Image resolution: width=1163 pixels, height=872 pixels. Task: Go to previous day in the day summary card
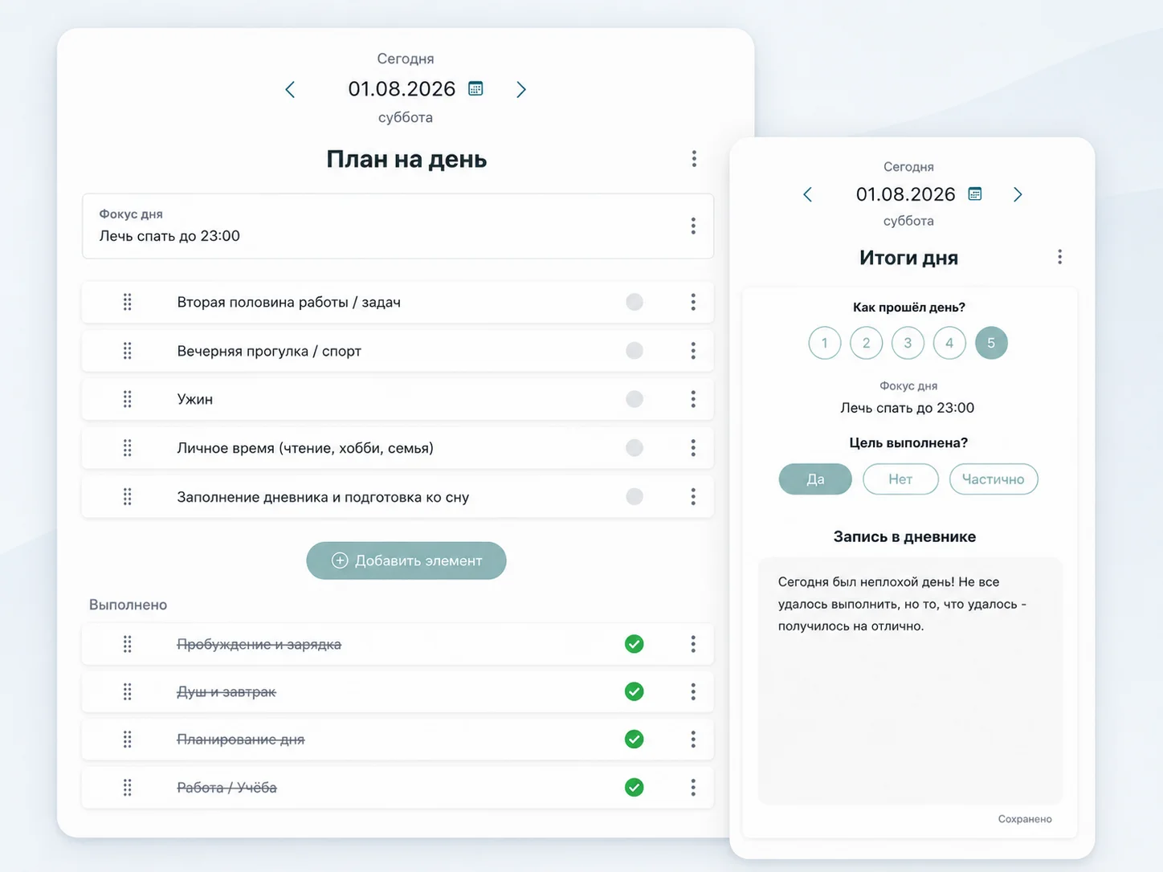(x=807, y=194)
